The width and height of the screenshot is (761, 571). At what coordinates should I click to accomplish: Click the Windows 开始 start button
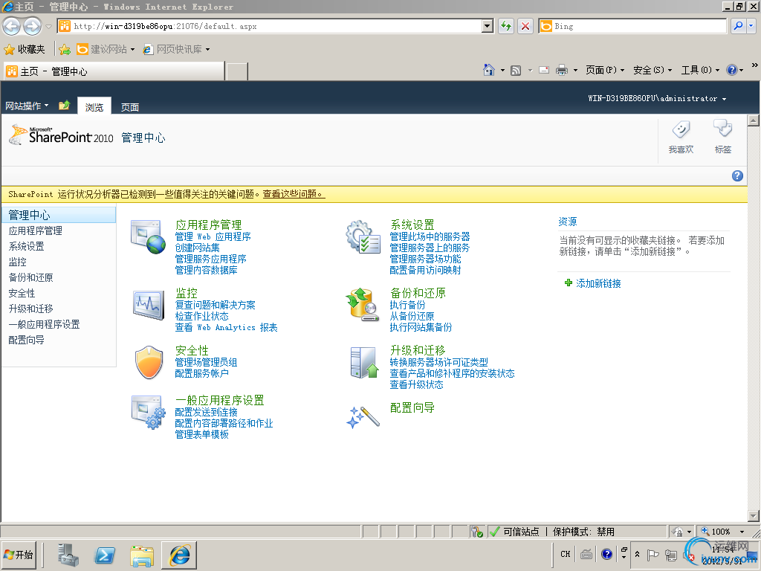(20, 555)
